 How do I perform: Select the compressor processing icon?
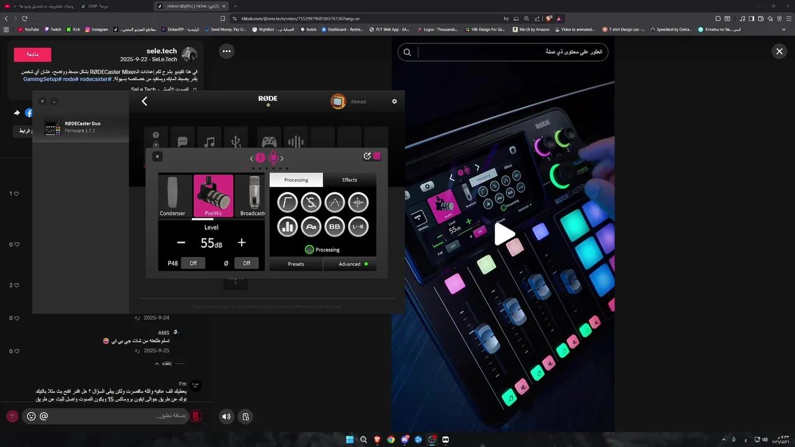point(358,202)
